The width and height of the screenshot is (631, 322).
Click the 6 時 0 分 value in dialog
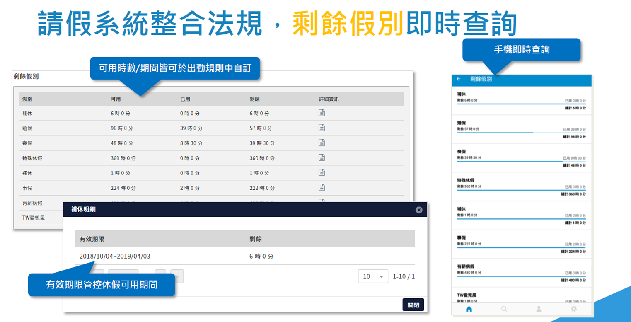(261, 256)
